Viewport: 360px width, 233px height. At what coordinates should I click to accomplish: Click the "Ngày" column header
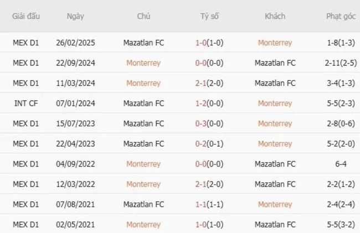click(75, 16)
